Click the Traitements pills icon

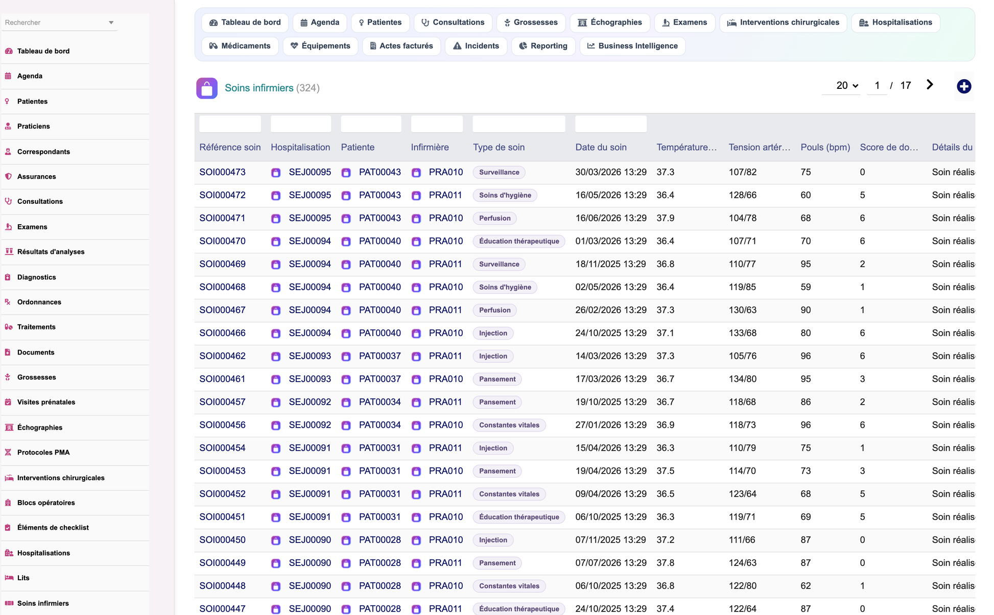[x=9, y=327]
